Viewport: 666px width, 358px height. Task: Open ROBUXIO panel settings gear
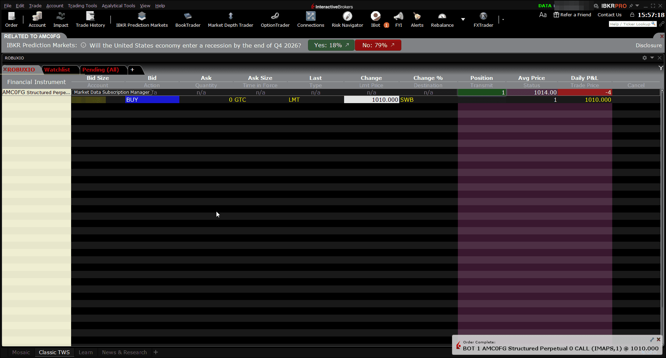coord(644,58)
